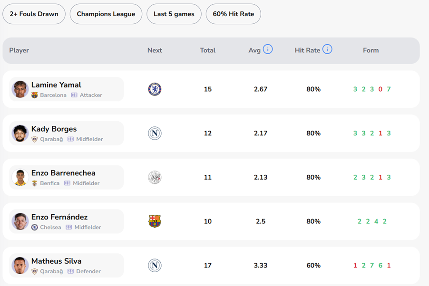Open the Champions League filter pill
This screenshot has width=429, height=286.
point(106,14)
